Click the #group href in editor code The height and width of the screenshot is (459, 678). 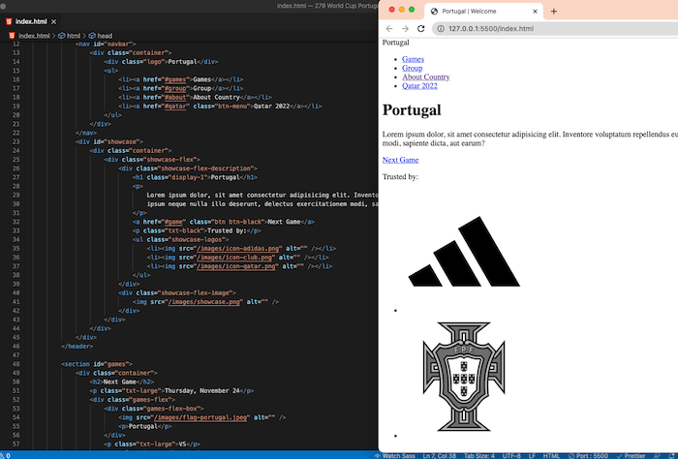click(175, 88)
